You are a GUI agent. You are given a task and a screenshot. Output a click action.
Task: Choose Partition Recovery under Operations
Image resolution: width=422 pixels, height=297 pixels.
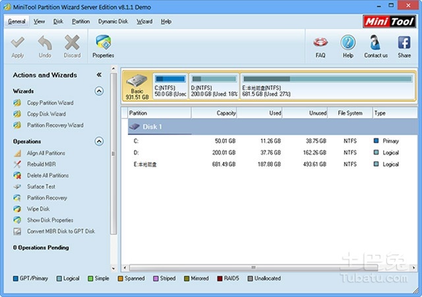click(x=47, y=198)
